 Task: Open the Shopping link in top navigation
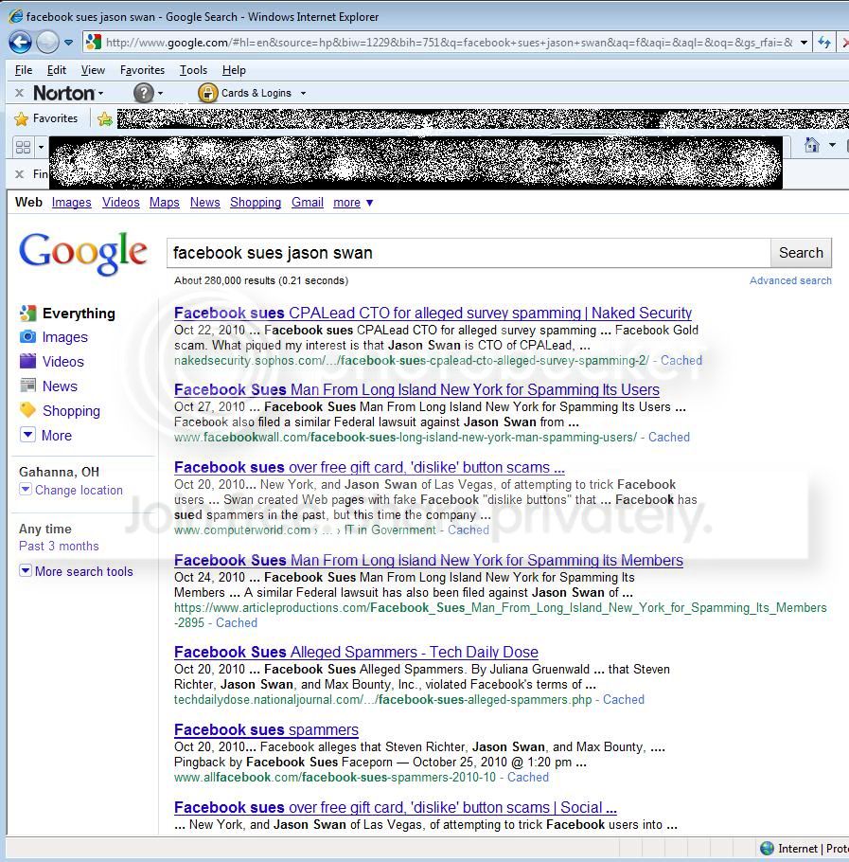click(x=256, y=203)
